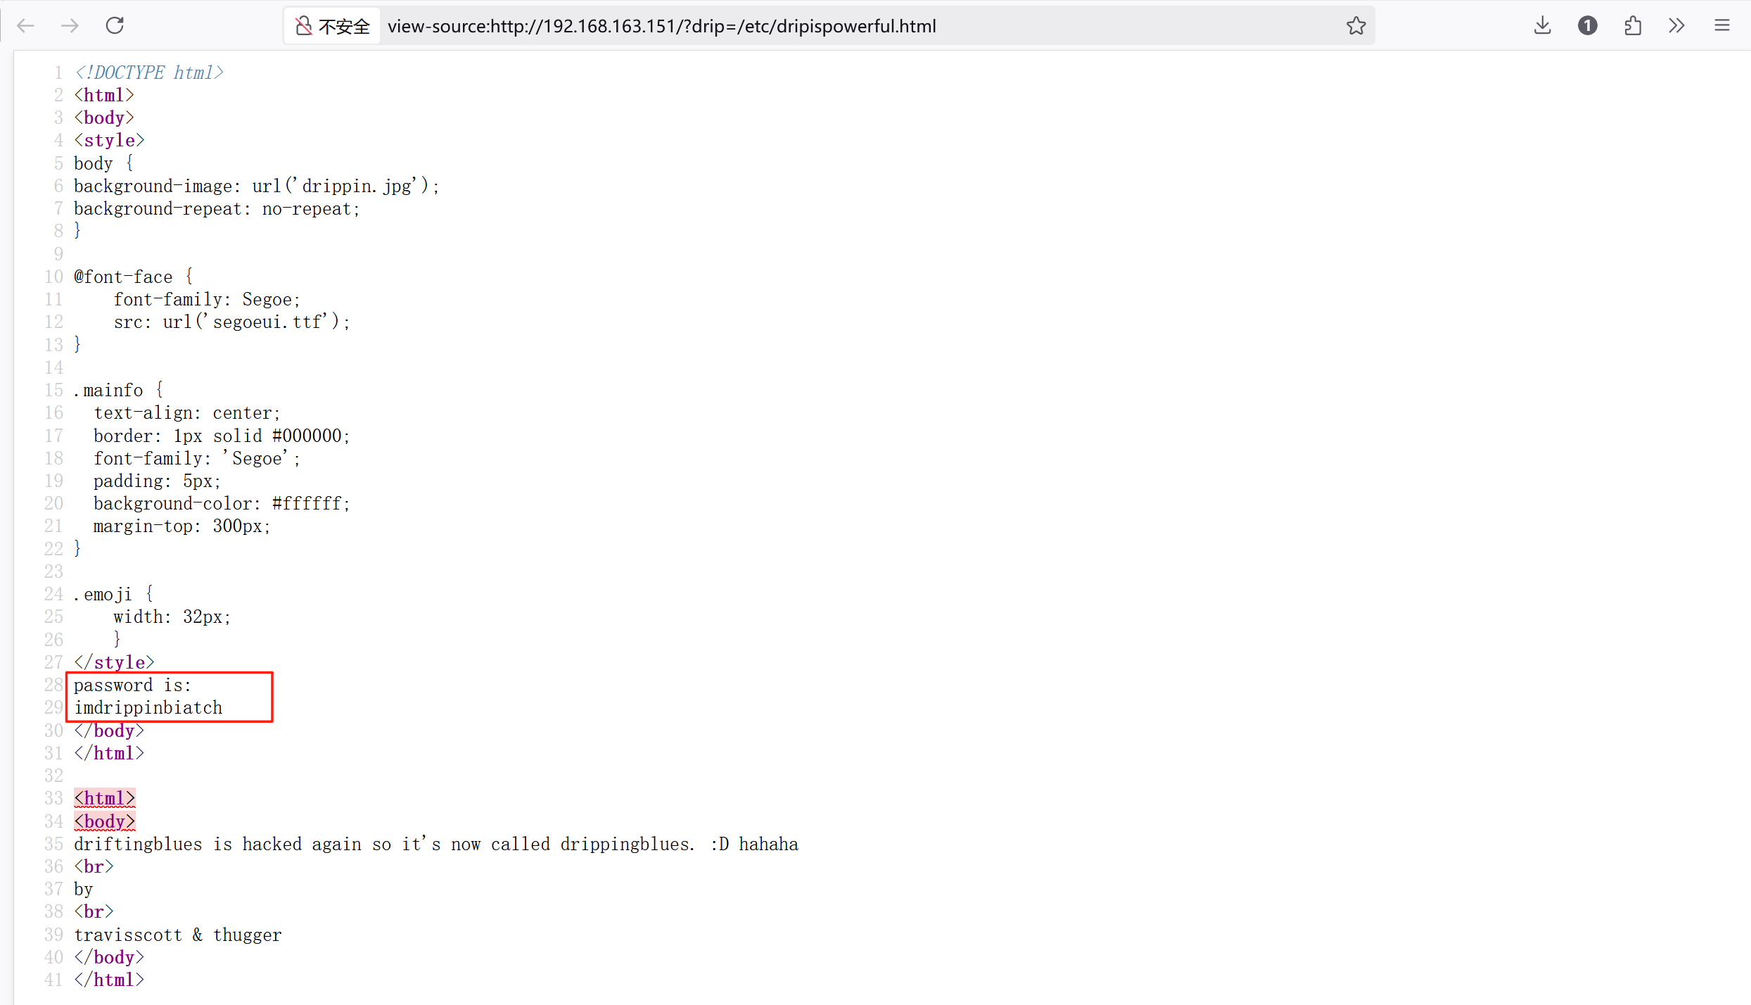Open the browser hamburger menu
This screenshot has width=1751, height=1005.
1721,26
